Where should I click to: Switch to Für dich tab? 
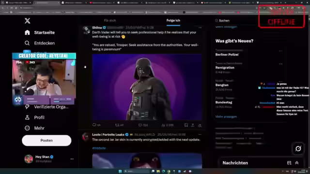click(110, 20)
